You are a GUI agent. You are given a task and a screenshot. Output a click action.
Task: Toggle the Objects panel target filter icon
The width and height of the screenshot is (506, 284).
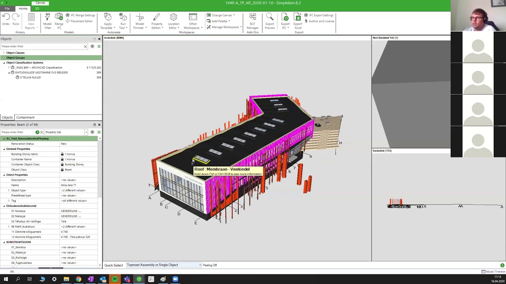93,47
